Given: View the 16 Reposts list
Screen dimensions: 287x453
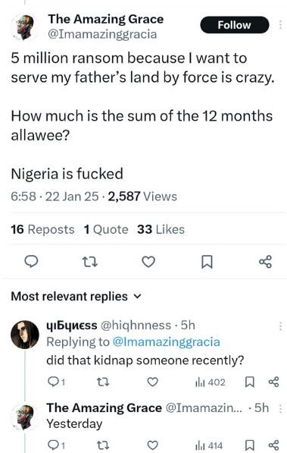Looking at the screenshot, I should [42, 230].
